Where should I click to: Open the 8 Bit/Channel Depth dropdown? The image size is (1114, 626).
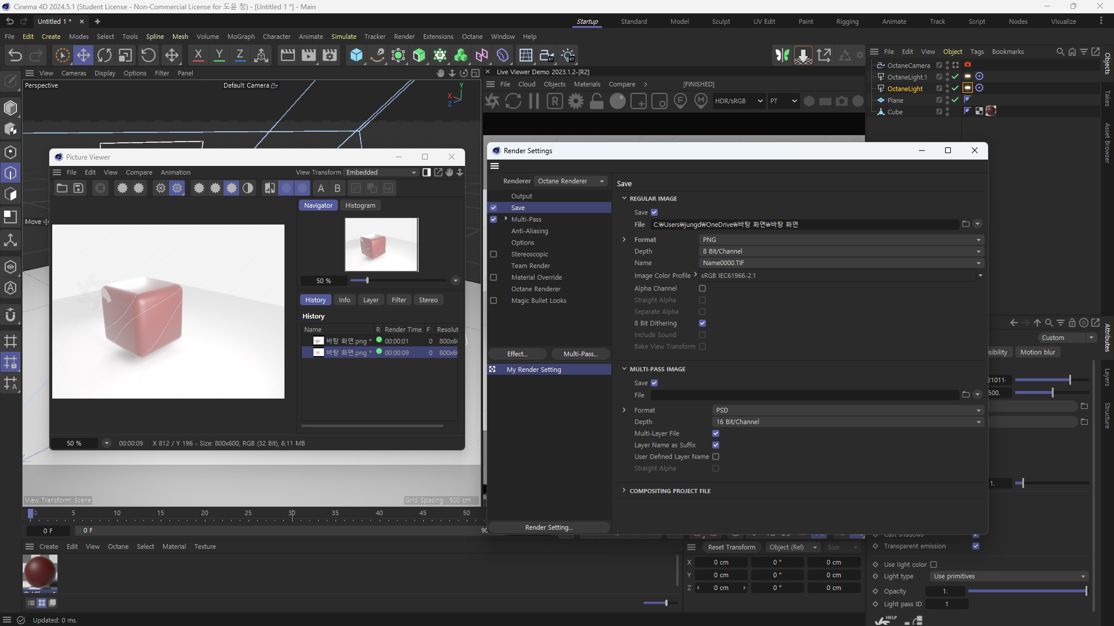tap(841, 251)
